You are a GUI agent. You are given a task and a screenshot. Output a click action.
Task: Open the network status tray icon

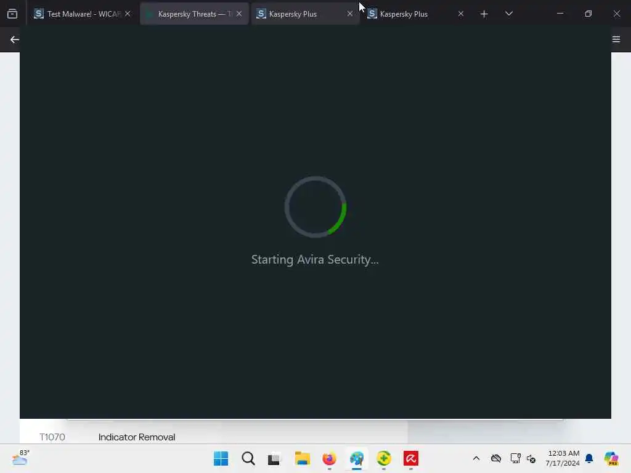point(515,458)
